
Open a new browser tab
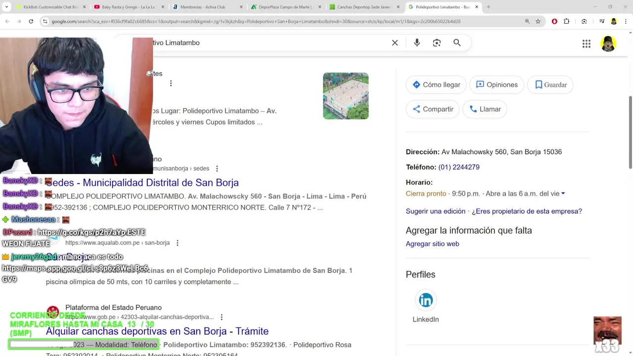(x=488, y=7)
